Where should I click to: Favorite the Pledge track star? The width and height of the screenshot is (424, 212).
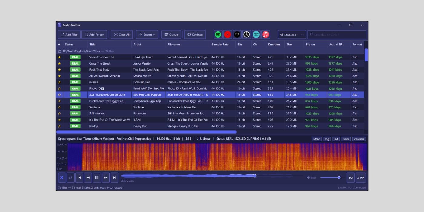click(59, 126)
